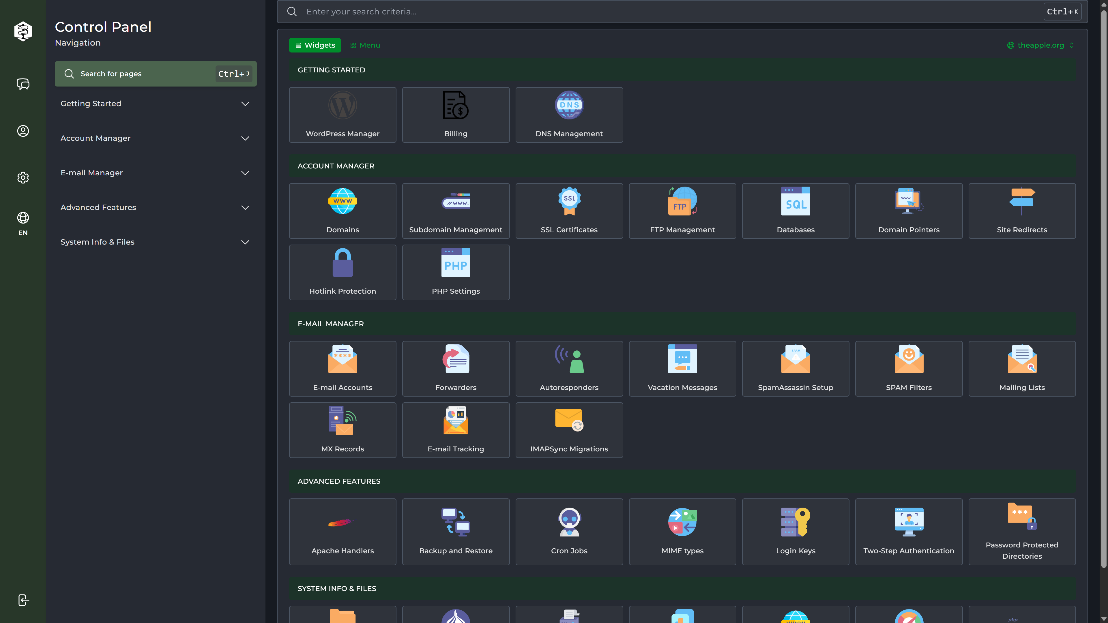Open SSL Certificates widget
The image size is (1108, 623).
(x=569, y=211)
